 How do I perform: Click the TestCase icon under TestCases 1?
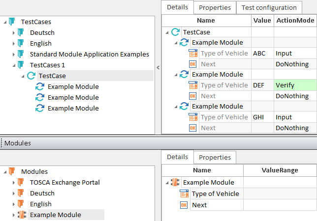31,76
